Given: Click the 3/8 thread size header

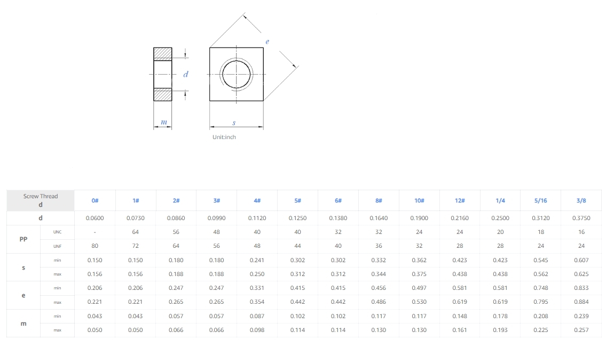Looking at the screenshot, I should (x=581, y=200).
